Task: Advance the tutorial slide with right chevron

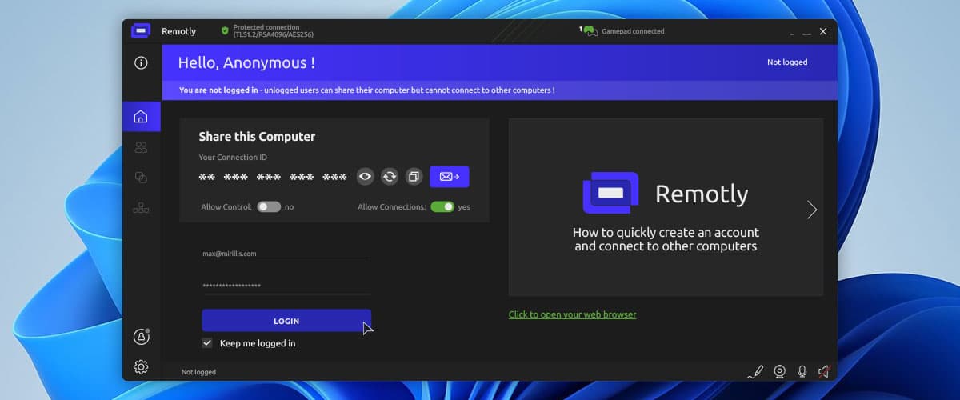Action: (x=812, y=210)
